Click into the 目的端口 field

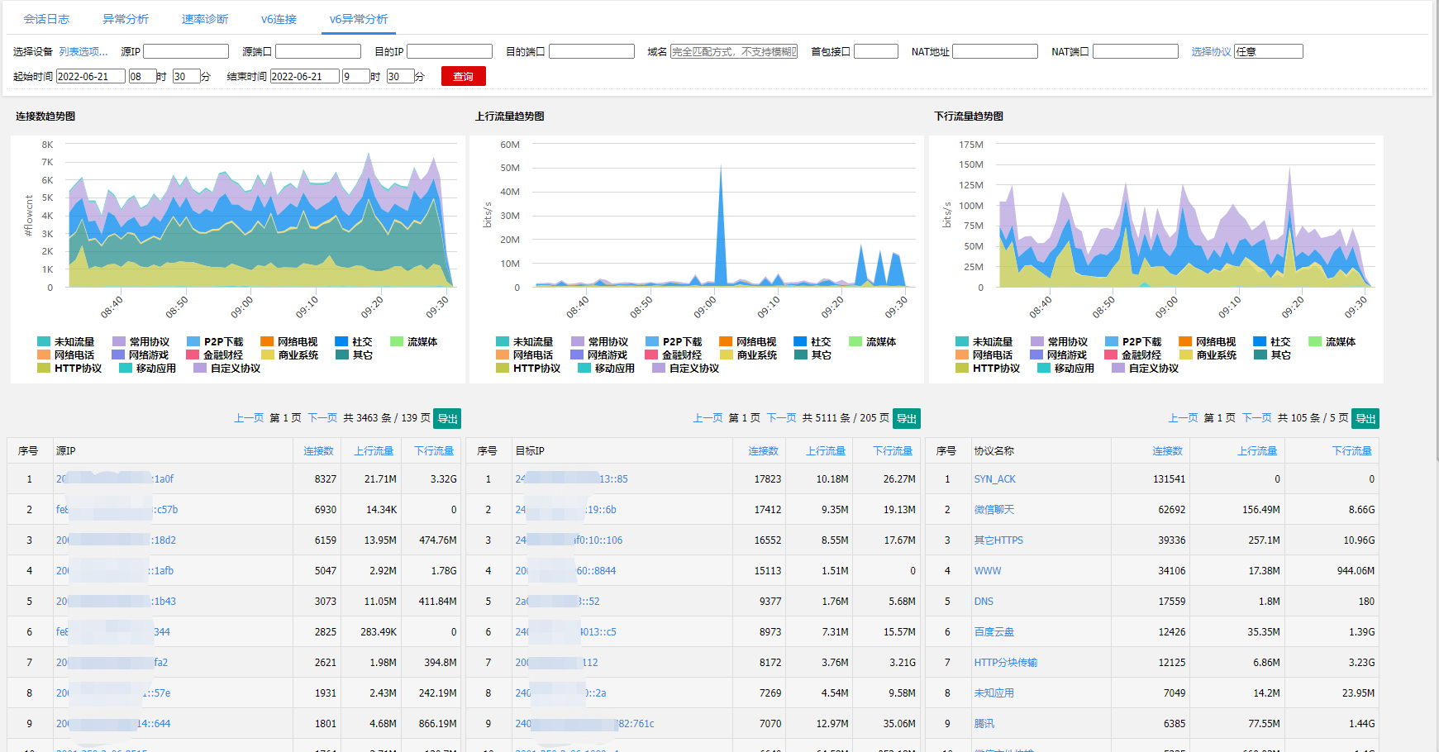click(592, 51)
